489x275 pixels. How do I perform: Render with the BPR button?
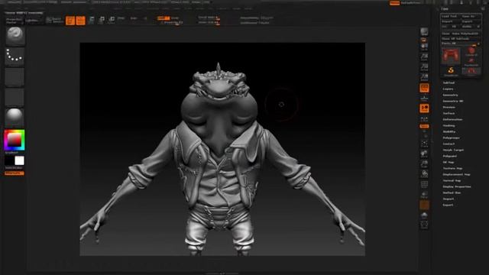click(x=424, y=32)
